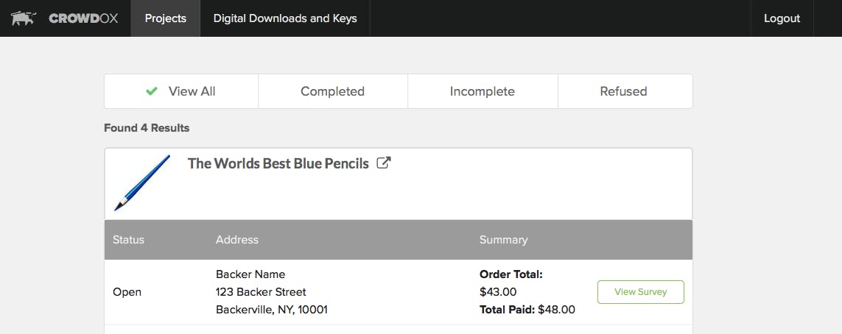Click the Status column header

point(128,240)
